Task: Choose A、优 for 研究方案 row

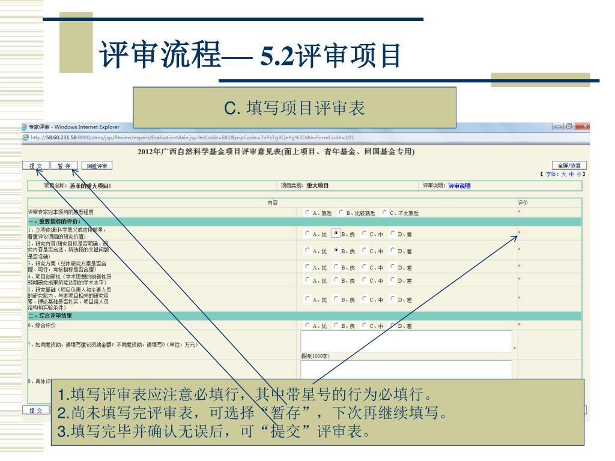Action: tap(307, 267)
